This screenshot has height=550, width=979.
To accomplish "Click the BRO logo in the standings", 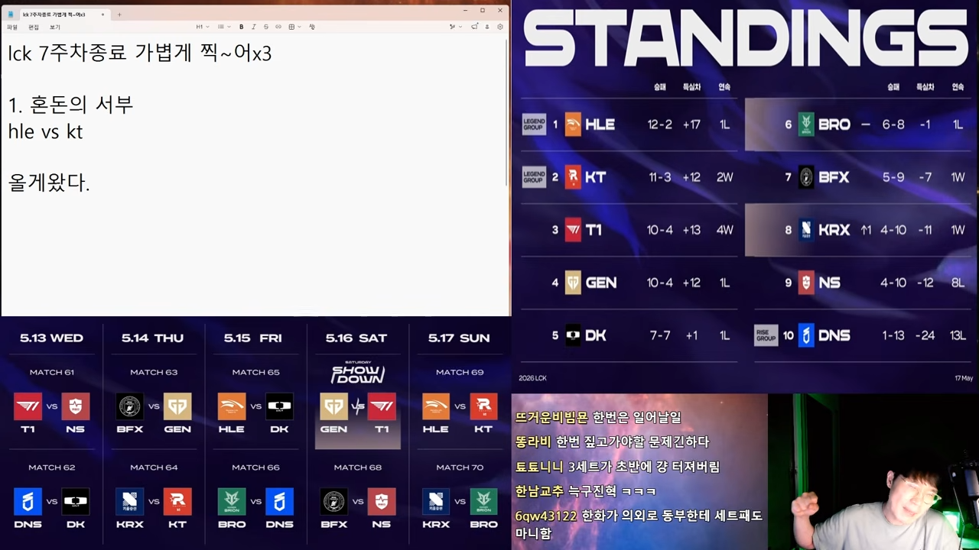I will click(806, 125).
